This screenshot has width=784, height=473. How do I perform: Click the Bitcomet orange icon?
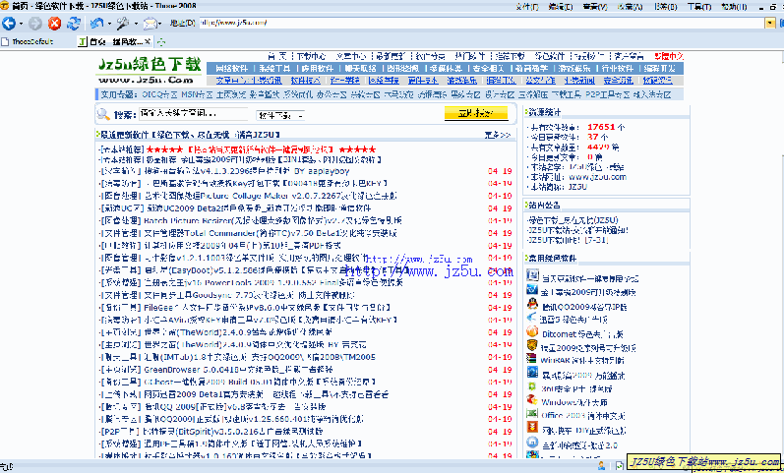click(x=532, y=332)
